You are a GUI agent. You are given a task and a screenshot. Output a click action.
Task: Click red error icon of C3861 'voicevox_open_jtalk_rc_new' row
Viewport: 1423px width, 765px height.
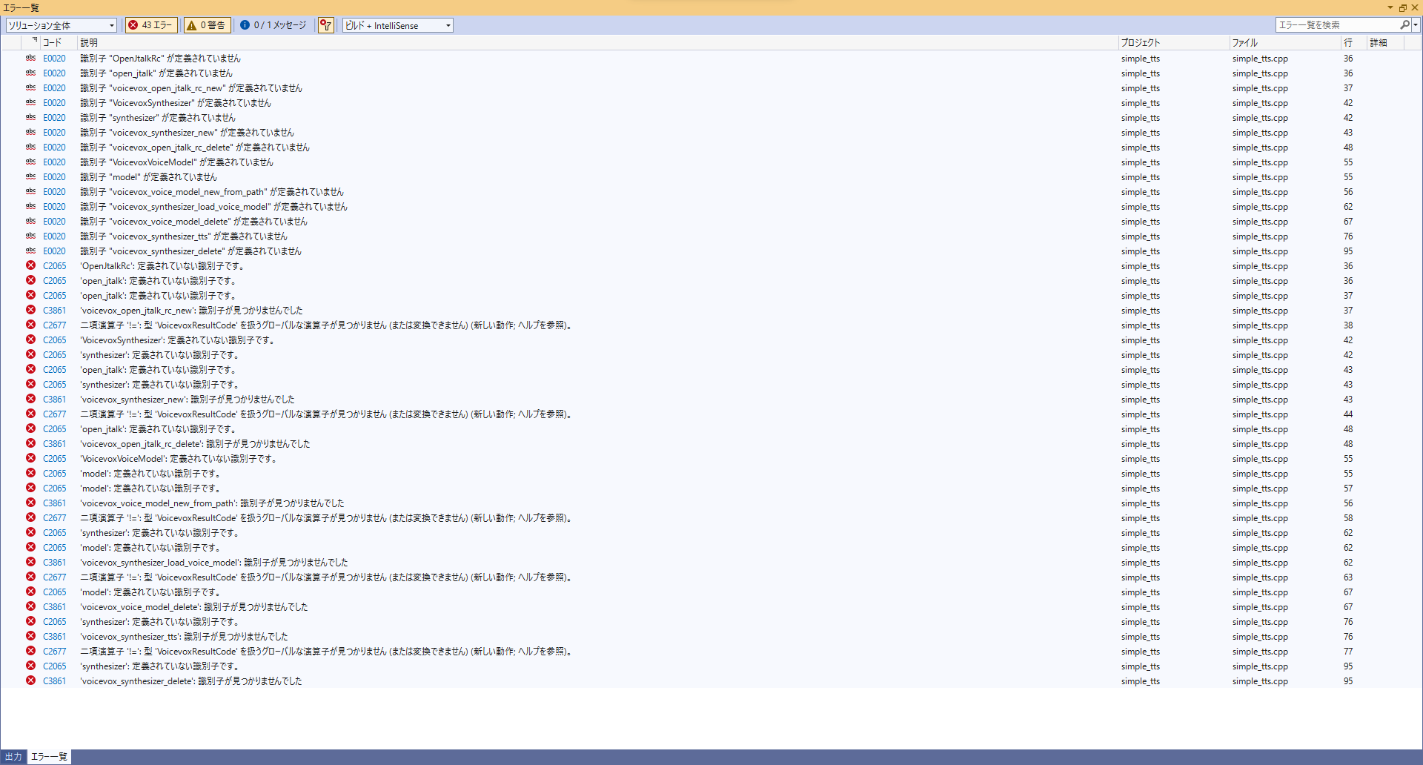(30, 310)
